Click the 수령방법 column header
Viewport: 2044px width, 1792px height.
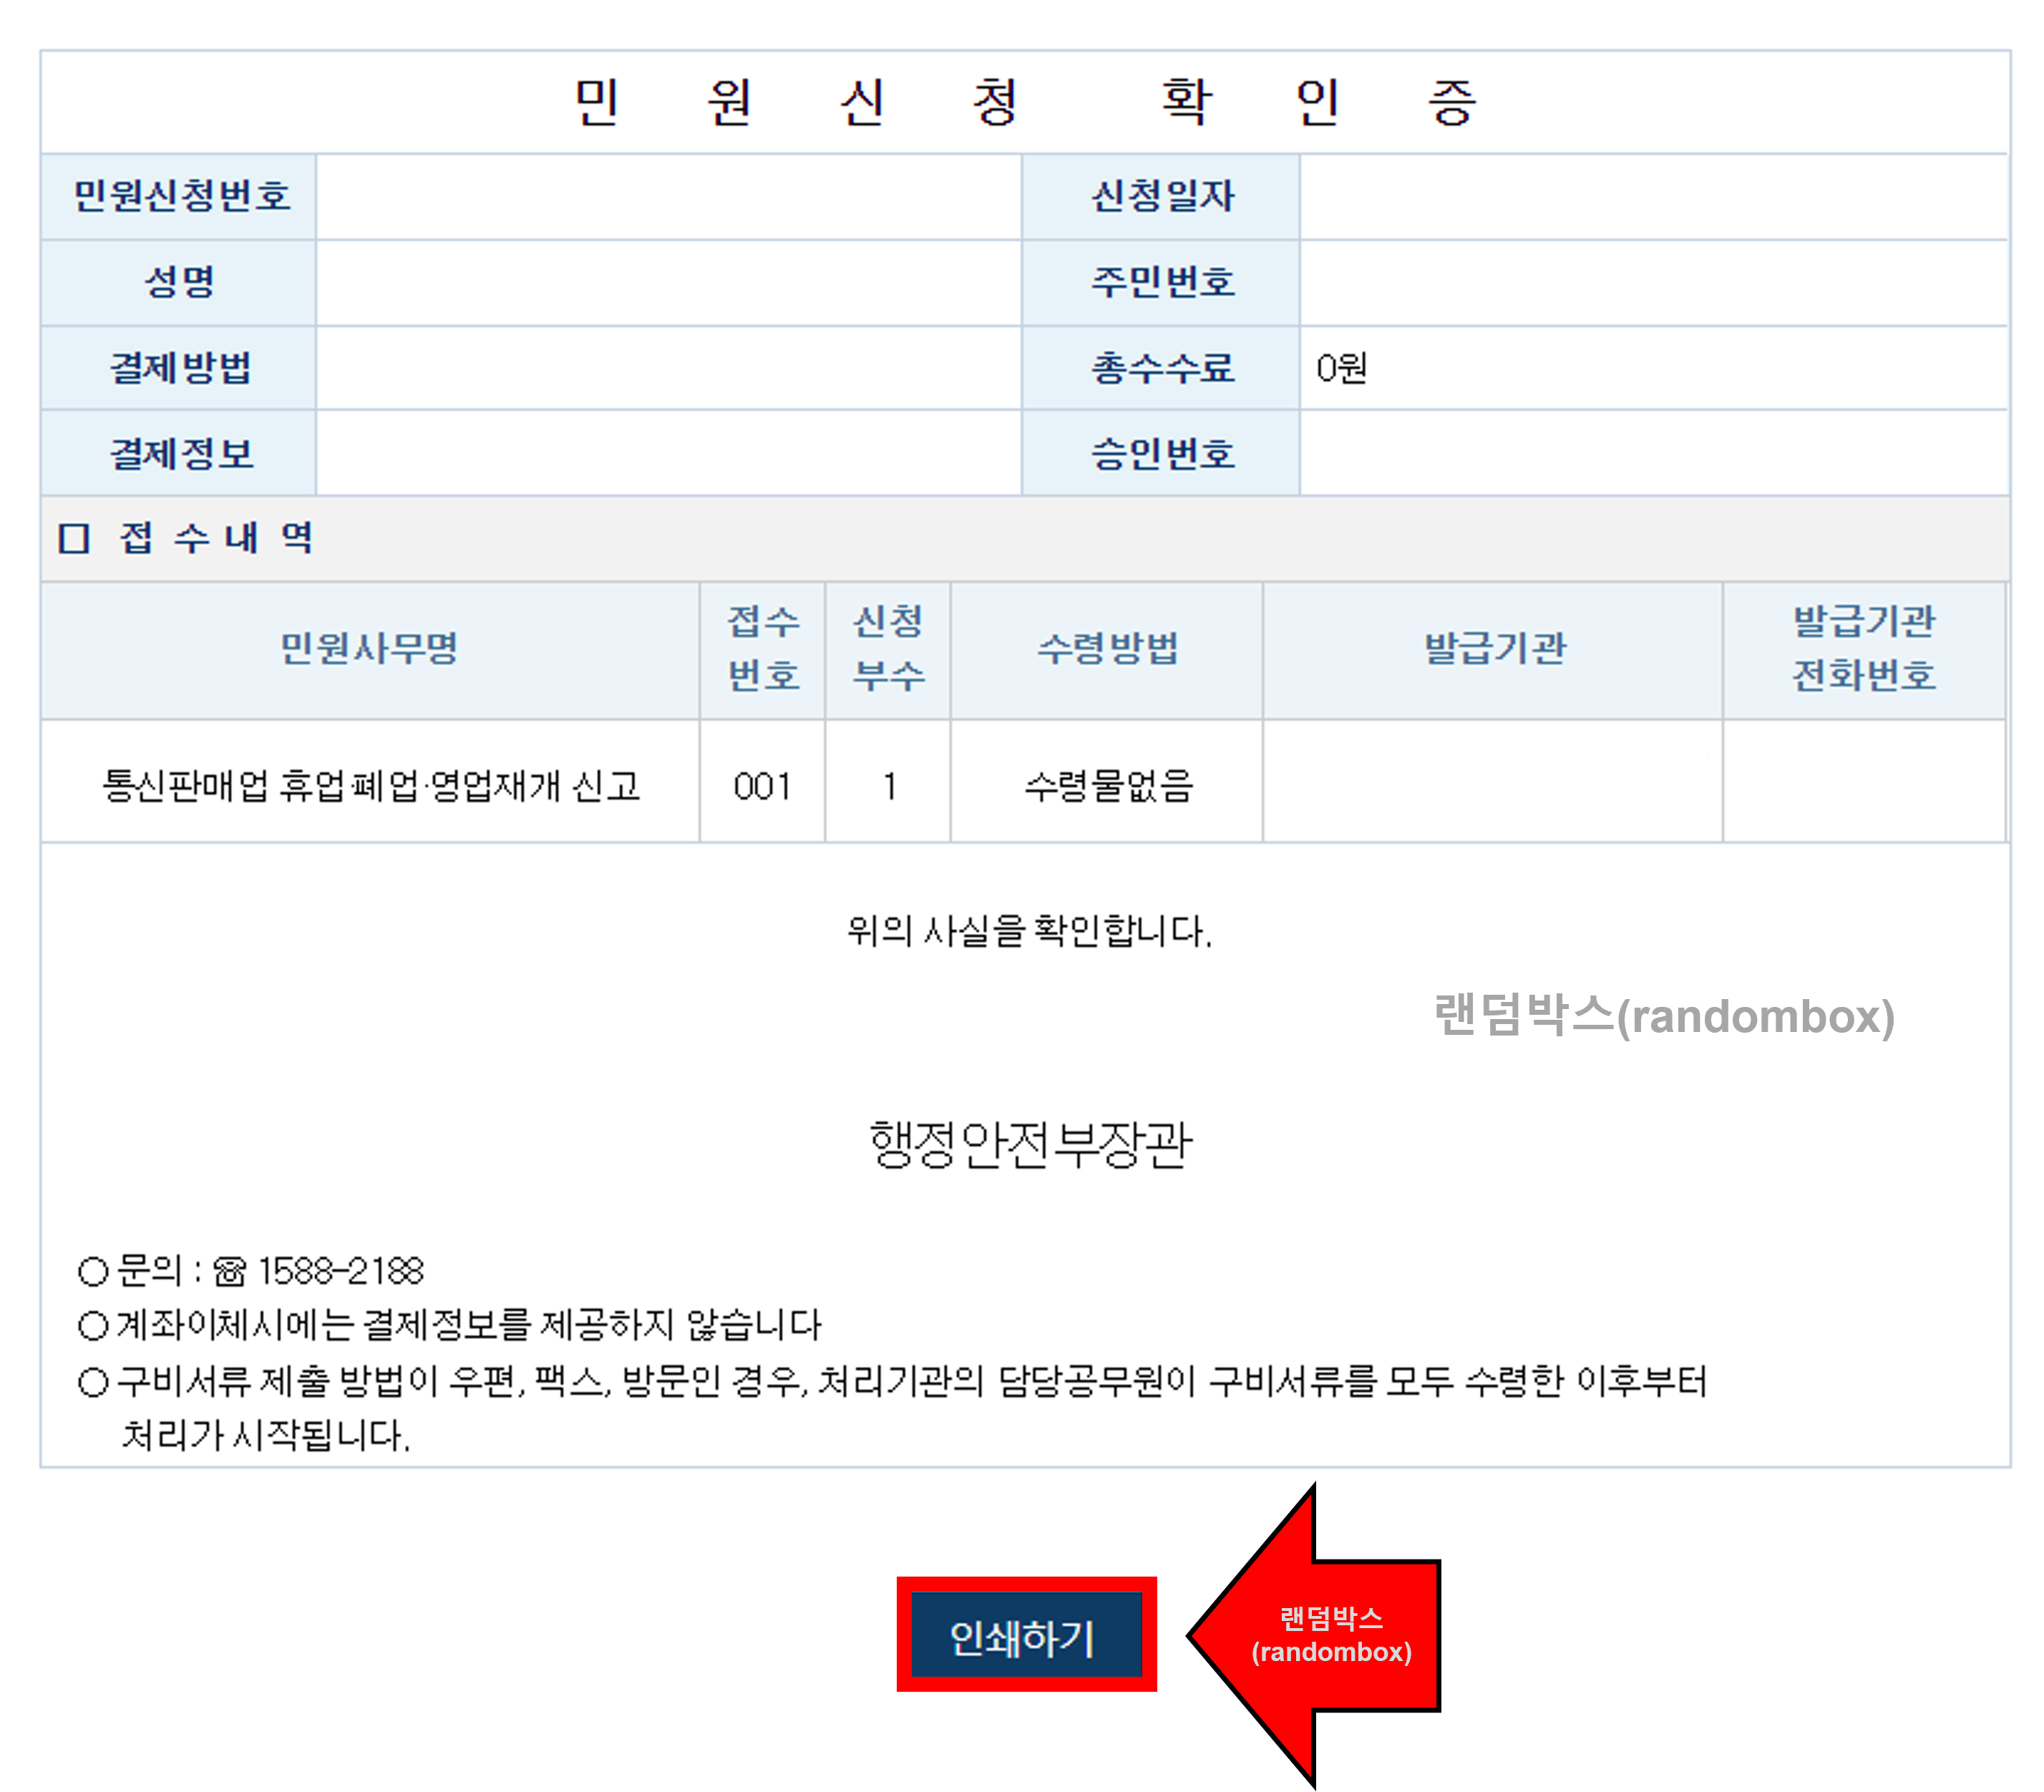pyautogui.click(x=1107, y=649)
